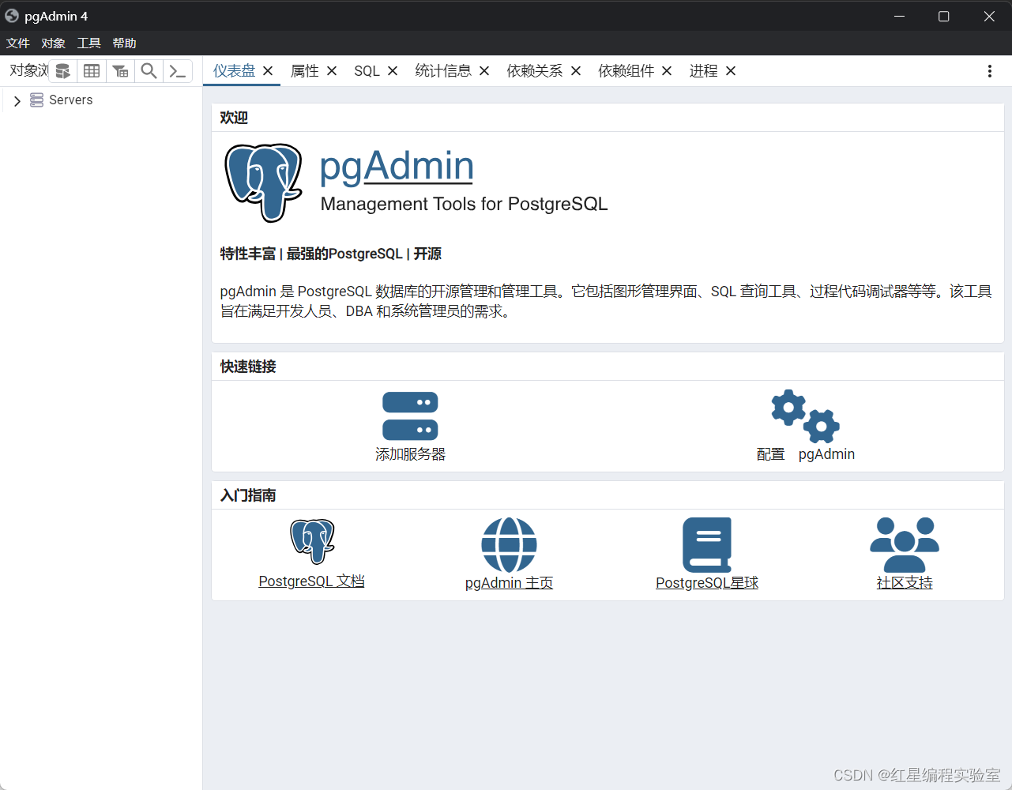Click the large pgAdmin elephant logo

[x=264, y=182]
